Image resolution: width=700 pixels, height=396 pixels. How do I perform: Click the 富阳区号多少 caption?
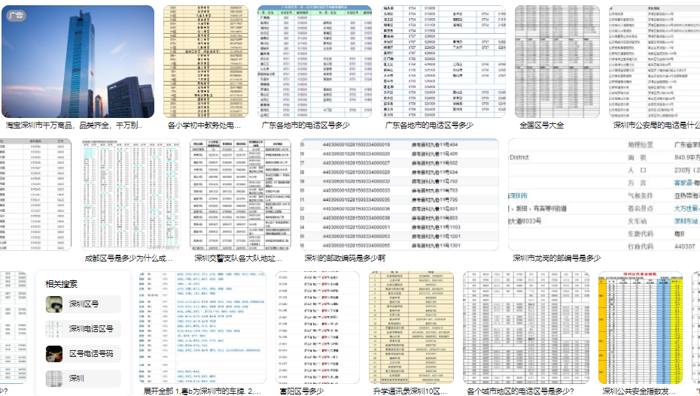[301, 391]
